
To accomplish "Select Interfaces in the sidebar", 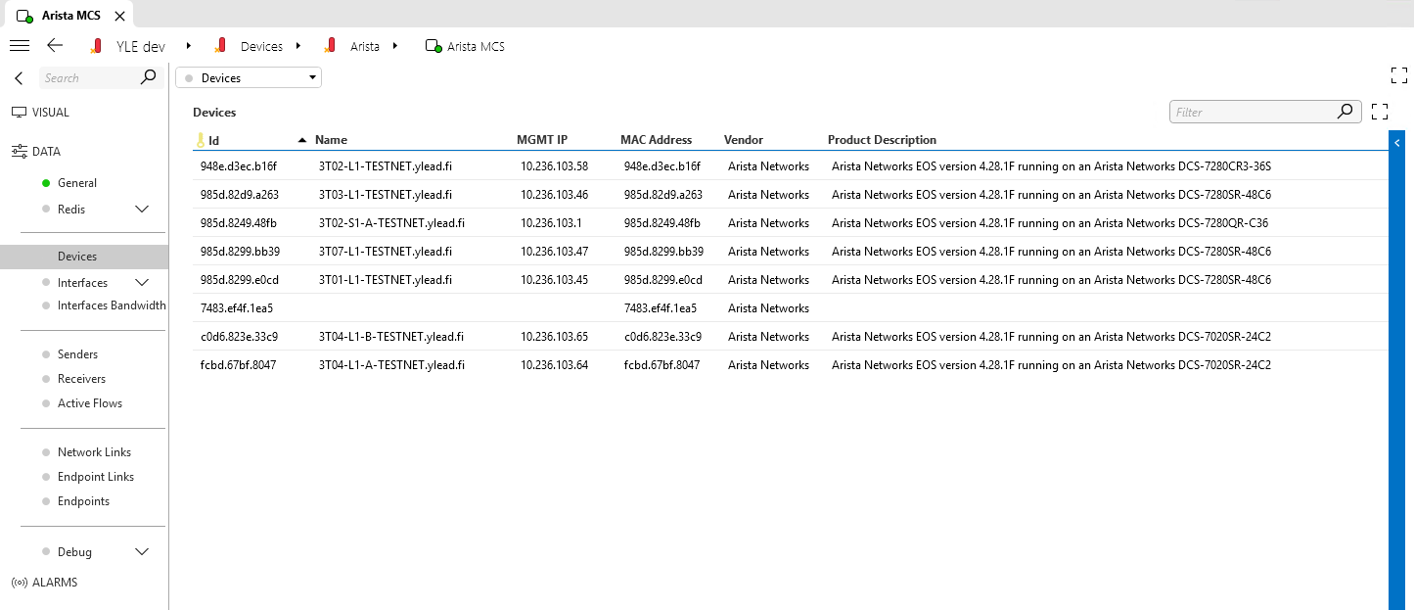I will coord(82,283).
